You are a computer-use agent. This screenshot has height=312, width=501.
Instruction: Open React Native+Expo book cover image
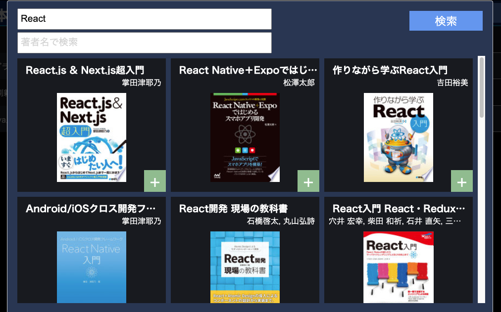tap(245, 137)
